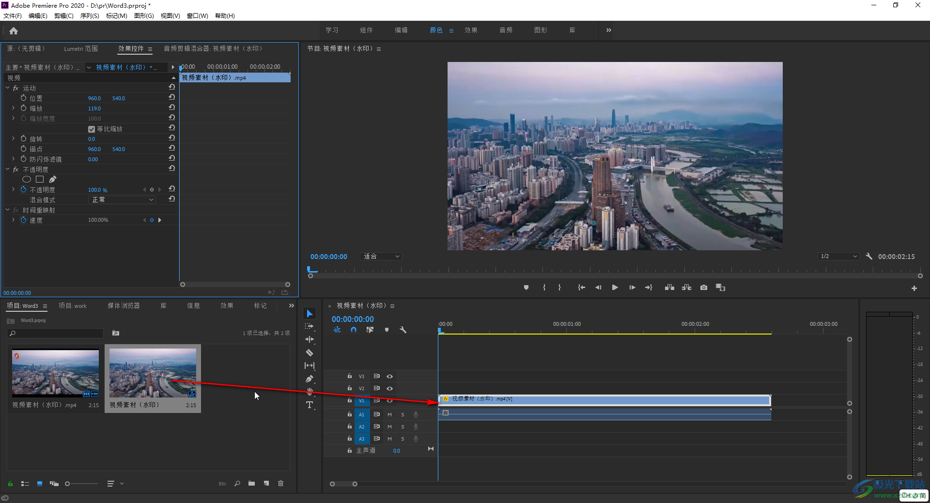930x503 pixels.
Task: Expand the Scale parameter
Action: [13, 108]
